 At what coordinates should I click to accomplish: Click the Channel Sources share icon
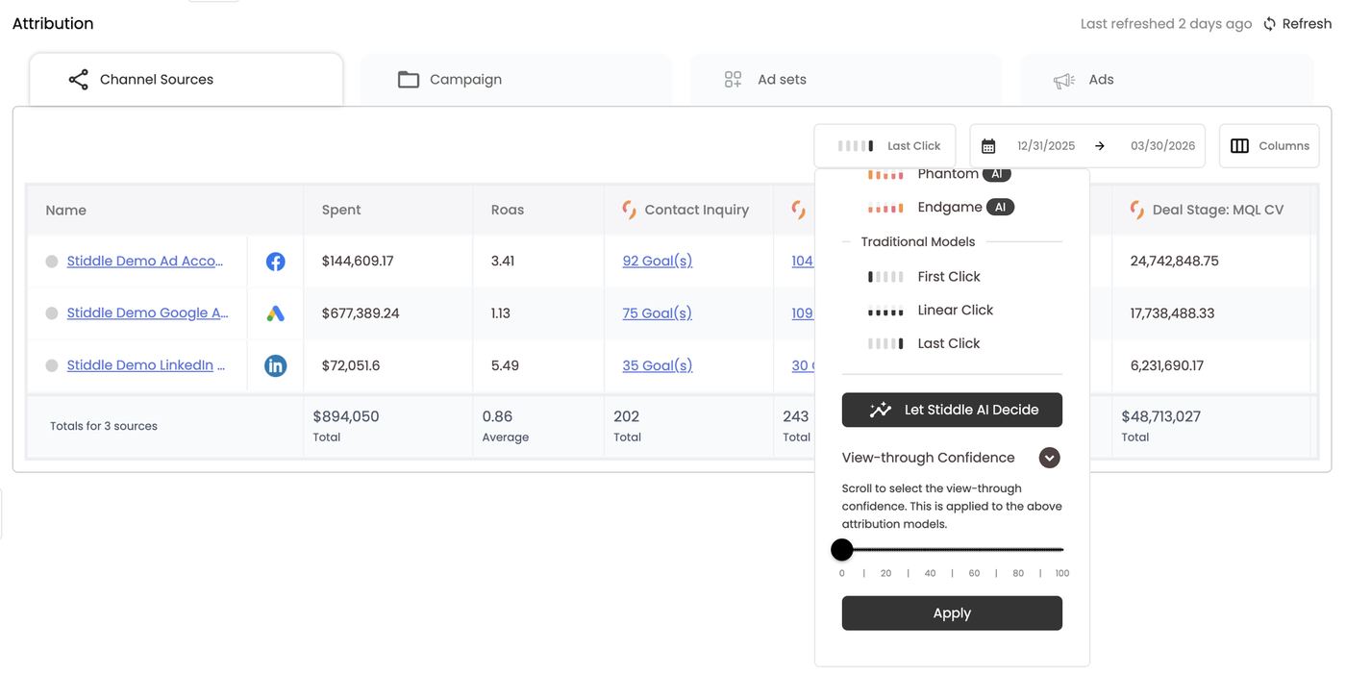(79, 80)
